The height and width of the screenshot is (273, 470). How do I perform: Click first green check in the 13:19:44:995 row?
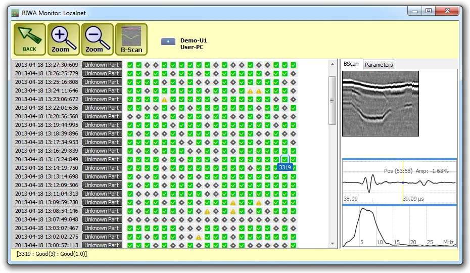click(130, 125)
